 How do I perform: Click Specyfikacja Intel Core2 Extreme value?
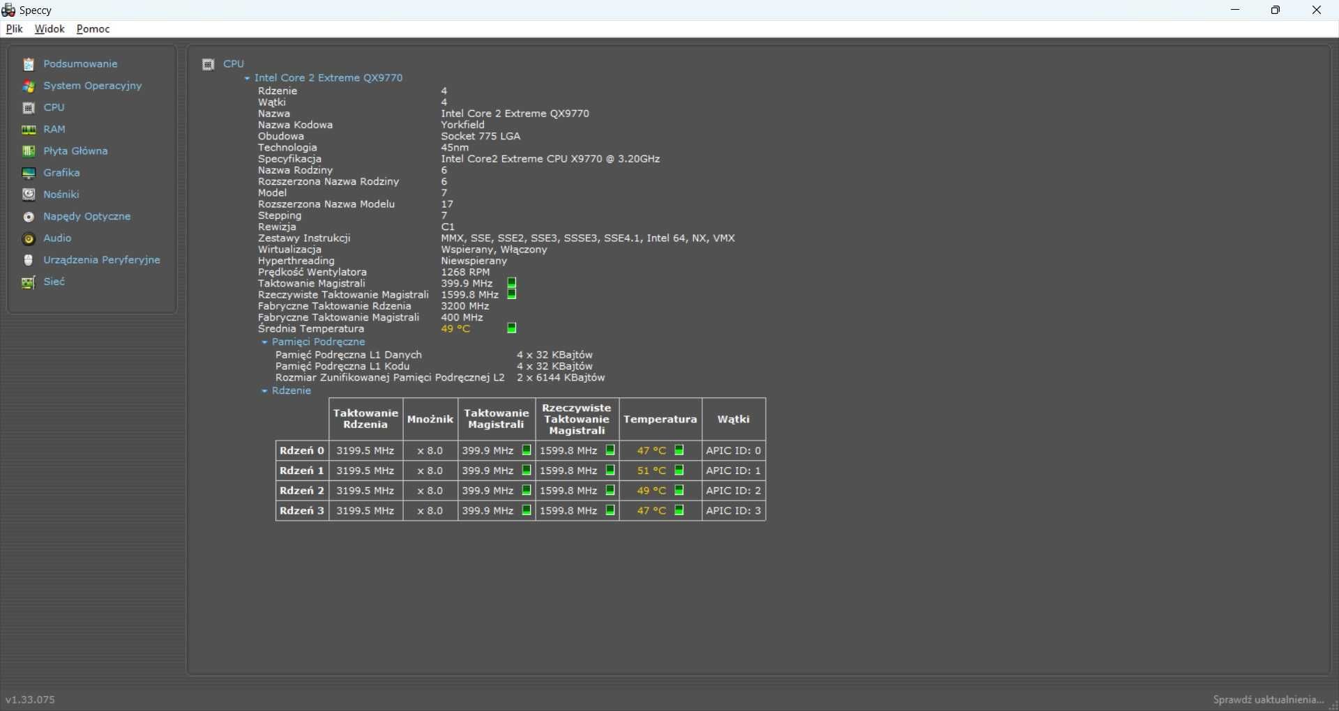click(550, 159)
